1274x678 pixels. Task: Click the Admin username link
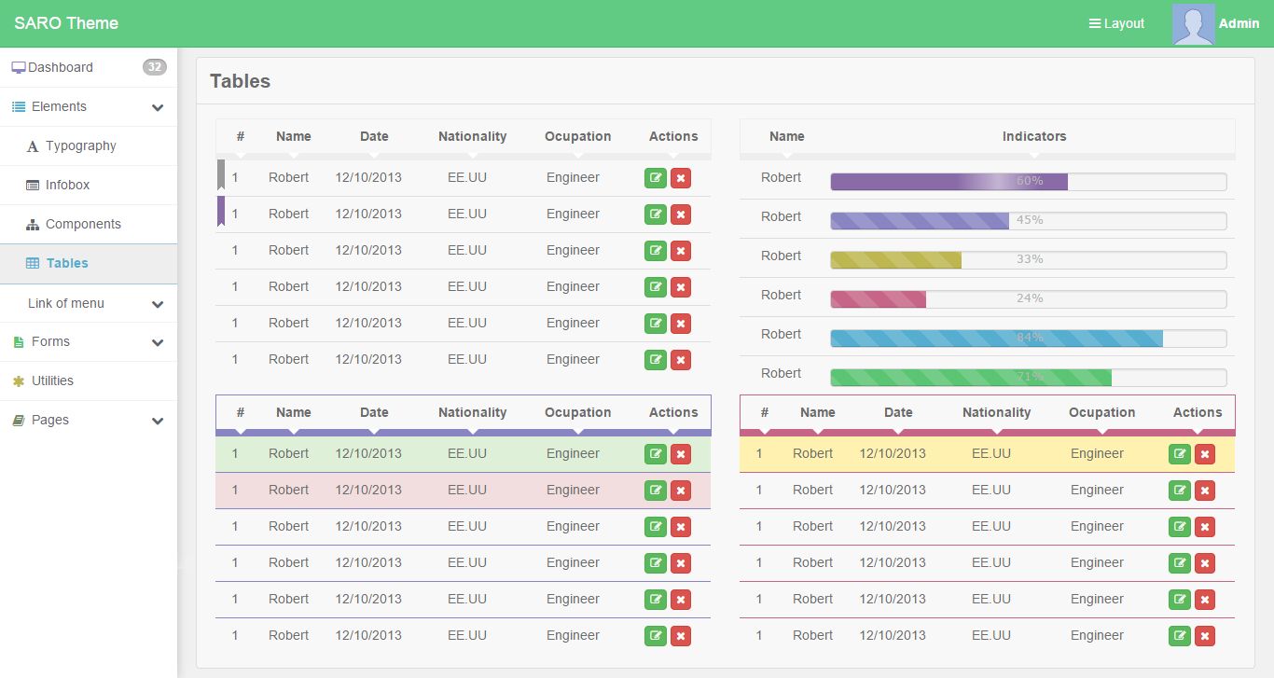(x=1239, y=23)
